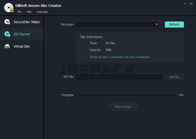Image resolution: width=196 pixels, height=139 pixels.
Task: Click the no-recorder warning message
Action: 120,57
